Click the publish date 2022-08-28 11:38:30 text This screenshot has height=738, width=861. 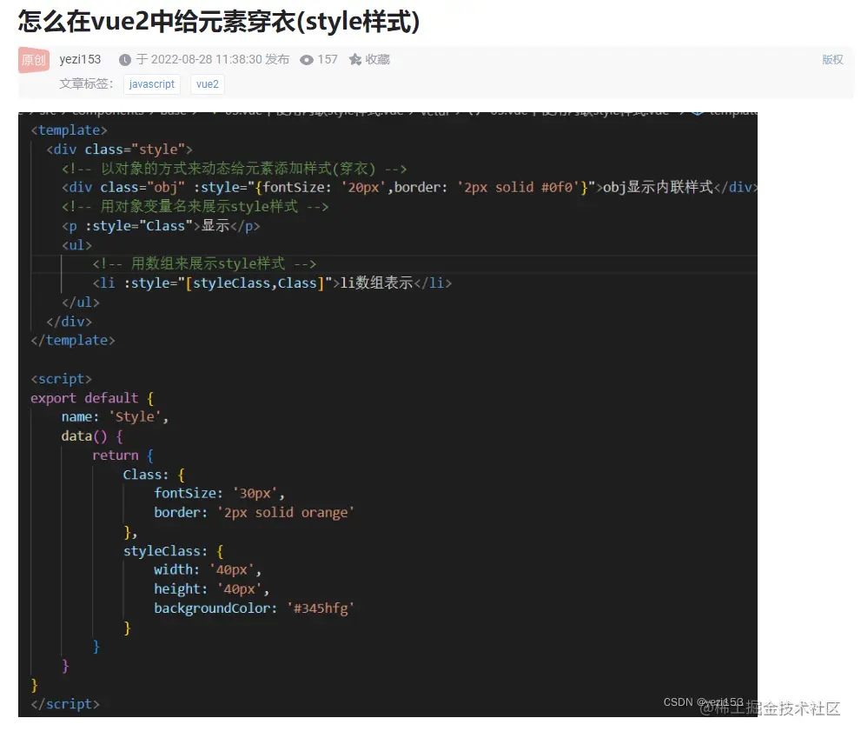pyautogui.click(x=207, y=59)
